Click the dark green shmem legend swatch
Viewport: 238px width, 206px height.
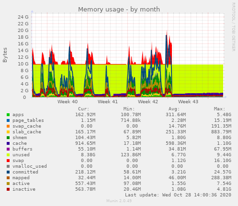pyautogui.click(x=8, y=138)
